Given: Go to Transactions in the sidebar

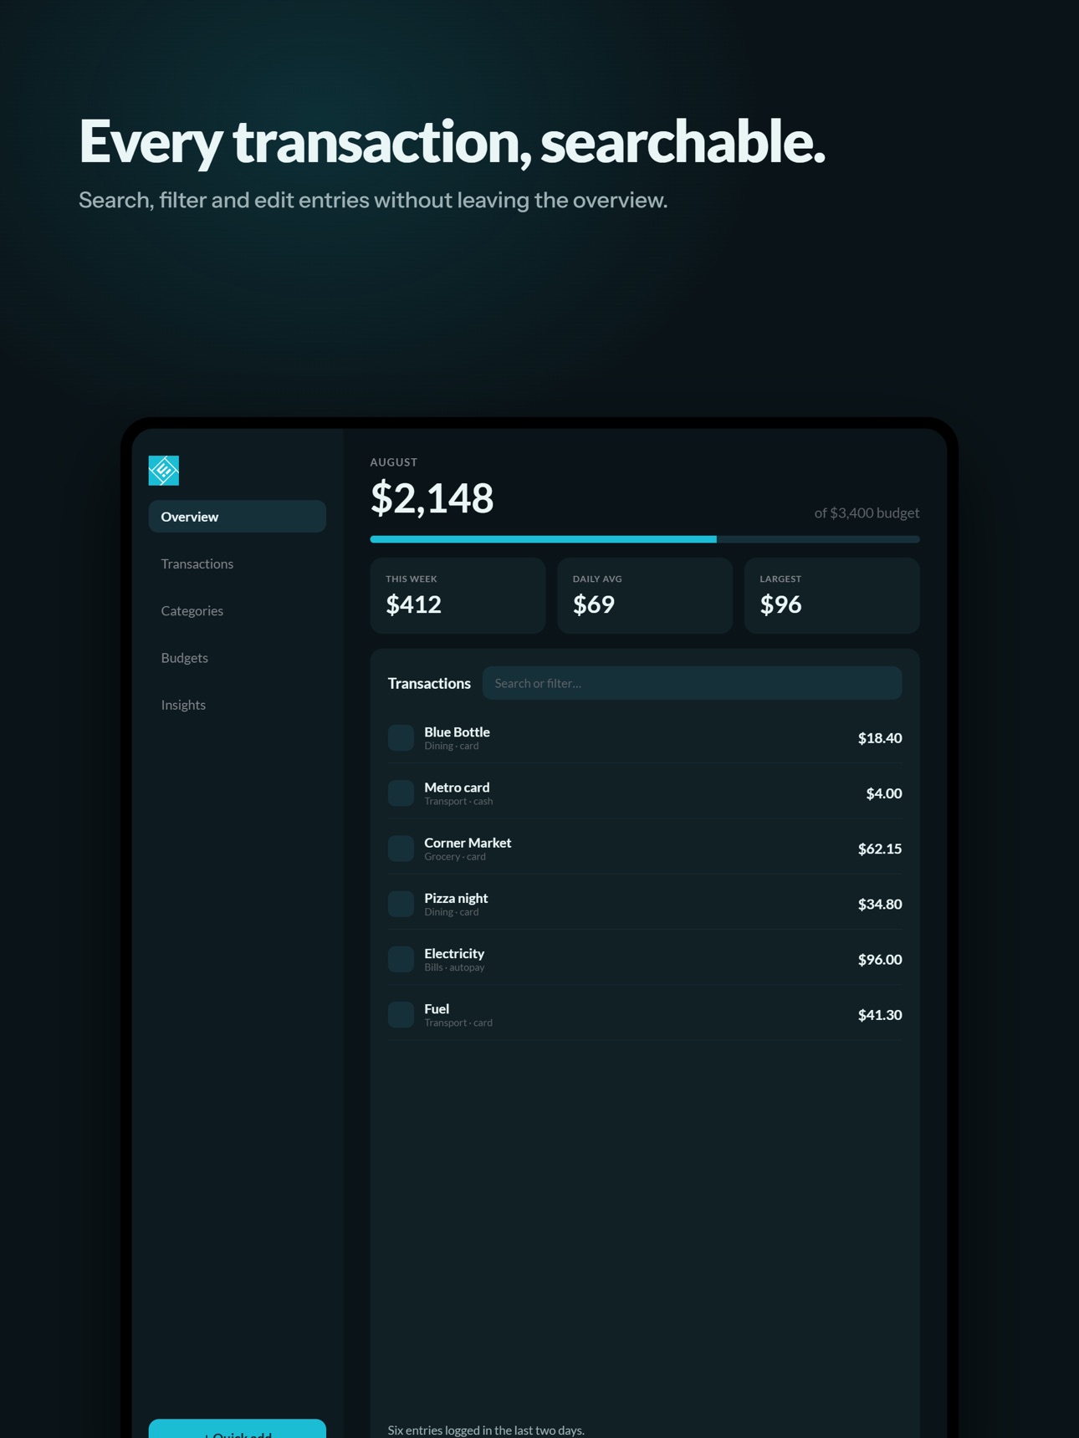Looking at the screenshot, I should coord(237,563).
